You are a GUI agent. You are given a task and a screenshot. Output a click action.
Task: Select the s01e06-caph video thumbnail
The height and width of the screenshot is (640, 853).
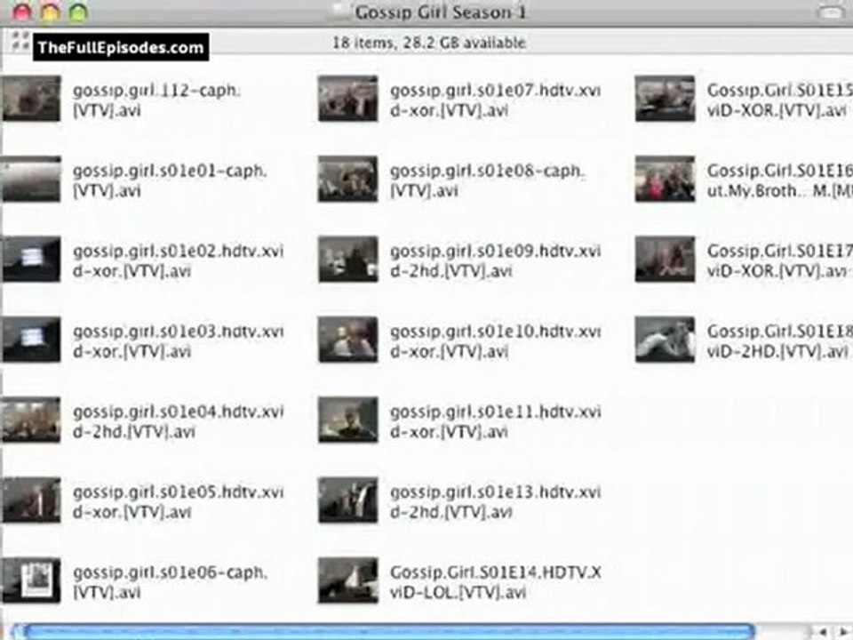pyautogui.click(x=31, y=580)
